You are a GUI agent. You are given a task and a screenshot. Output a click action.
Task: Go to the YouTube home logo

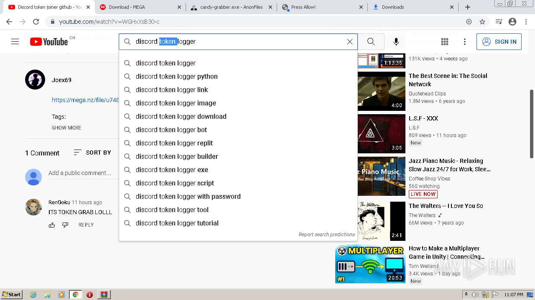pyautogui.click(x=49, y=42)
